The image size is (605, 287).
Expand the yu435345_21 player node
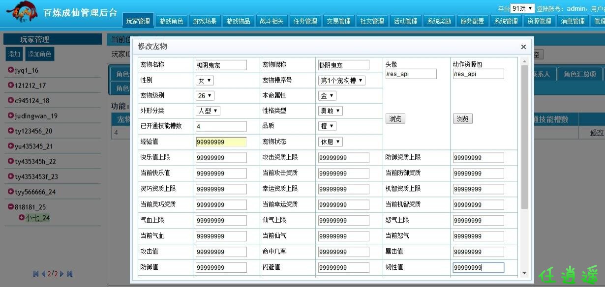(11, 146)
